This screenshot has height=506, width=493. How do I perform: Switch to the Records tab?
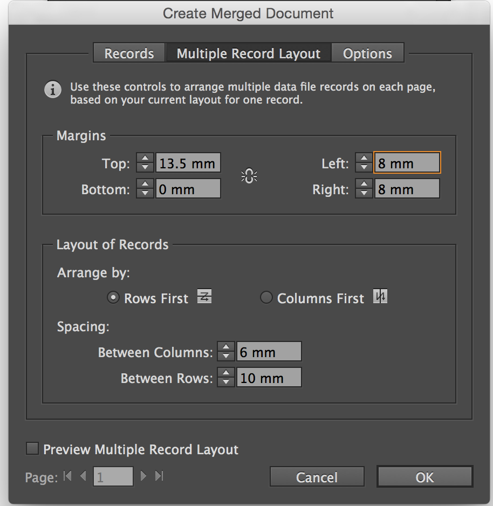pos(129,54)
